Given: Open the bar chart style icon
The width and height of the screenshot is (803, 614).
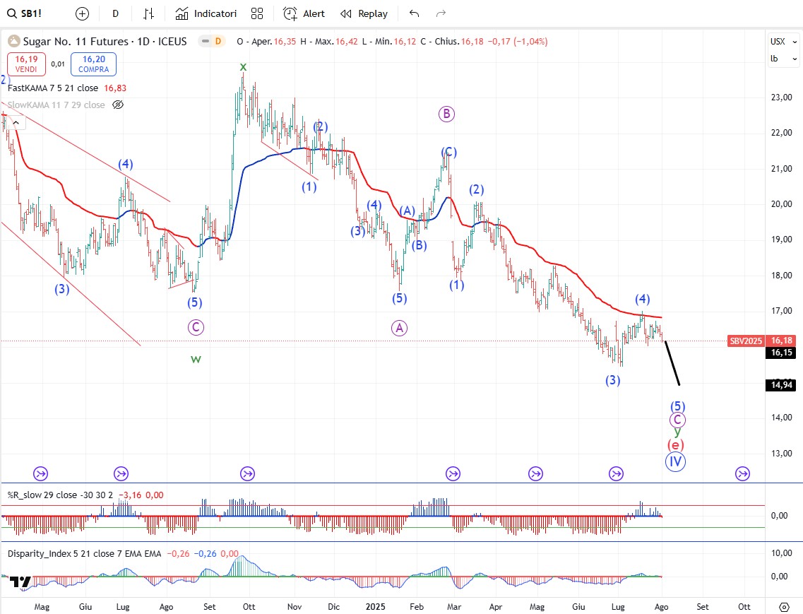Looking at the screenshot, I should (149, 13).
